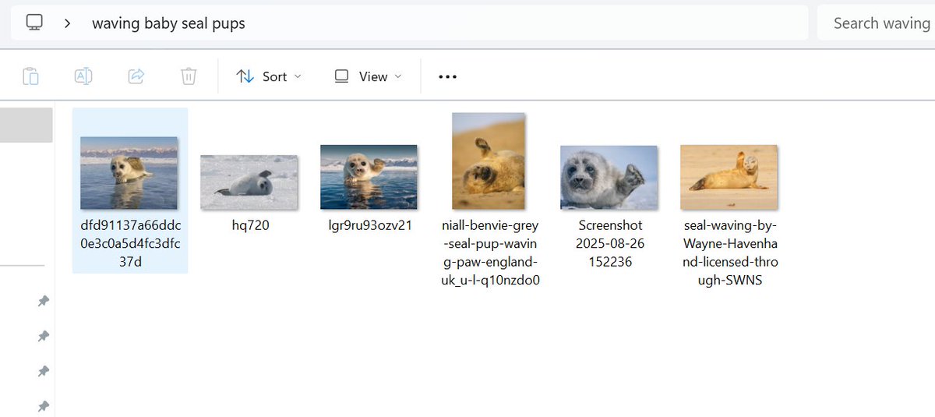Select niall-benvie grey seal pup thumbnail
This screenshot has height=417, width=935.
click(489, 161)
